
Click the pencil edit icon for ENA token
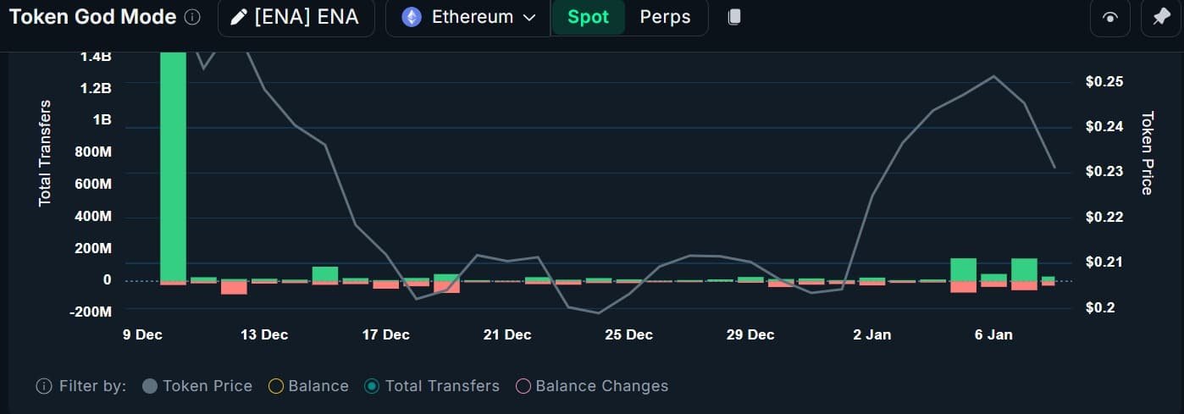239,17
